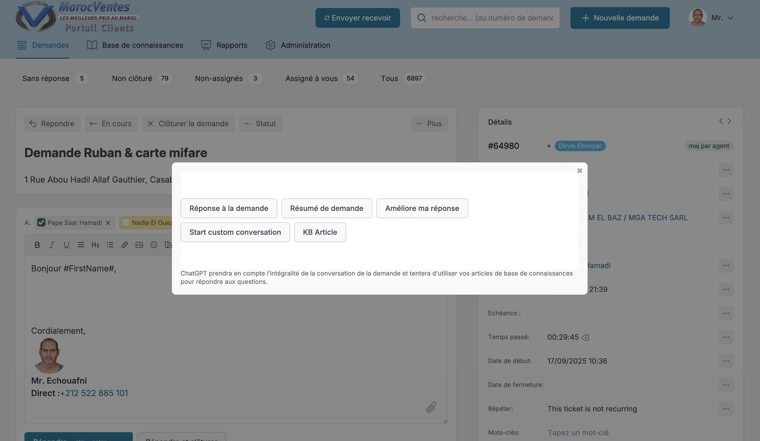
Task: Insert a hyperlink with the link icon
Action: (x=125, y=245)
